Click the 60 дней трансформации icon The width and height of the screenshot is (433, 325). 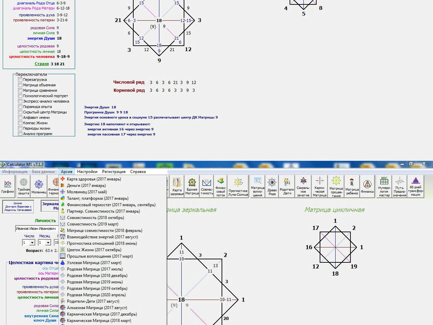[416, 186]
